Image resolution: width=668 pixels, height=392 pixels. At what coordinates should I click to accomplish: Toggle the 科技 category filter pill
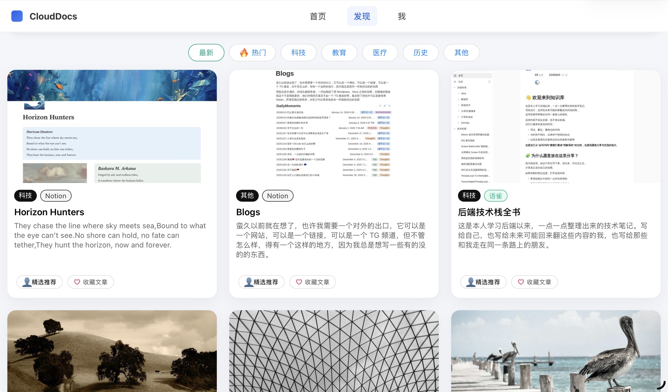[x=298, y=53]
